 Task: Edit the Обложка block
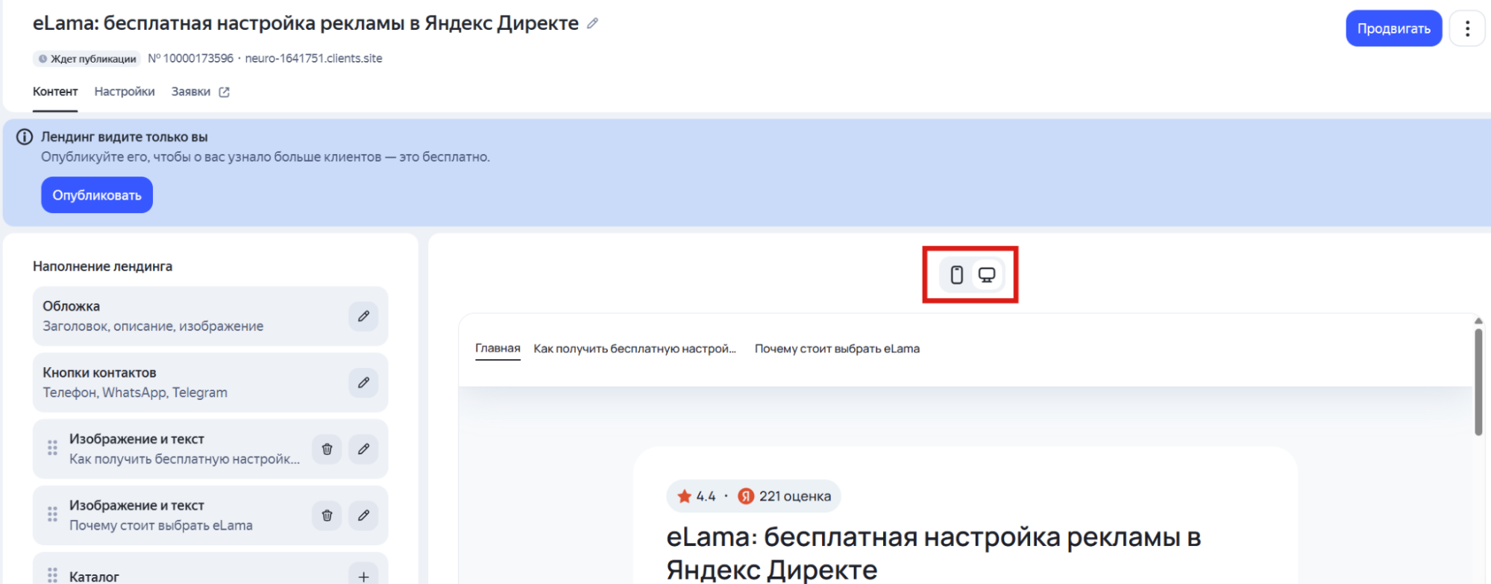(x=363, y=316)
